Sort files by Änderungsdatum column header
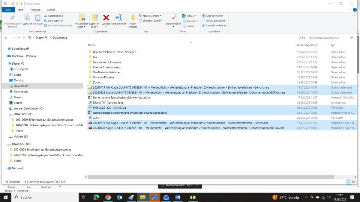This screenshot has width=360, height=202. pyautogui.click(x=307, y=45)
